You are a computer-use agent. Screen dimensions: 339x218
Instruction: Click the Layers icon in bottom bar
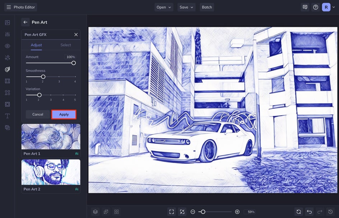[x=95, y=212]
